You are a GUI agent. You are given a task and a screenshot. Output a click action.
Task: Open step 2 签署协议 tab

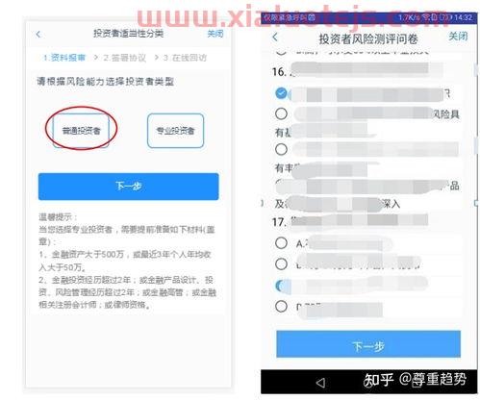(x=124, y=58)
